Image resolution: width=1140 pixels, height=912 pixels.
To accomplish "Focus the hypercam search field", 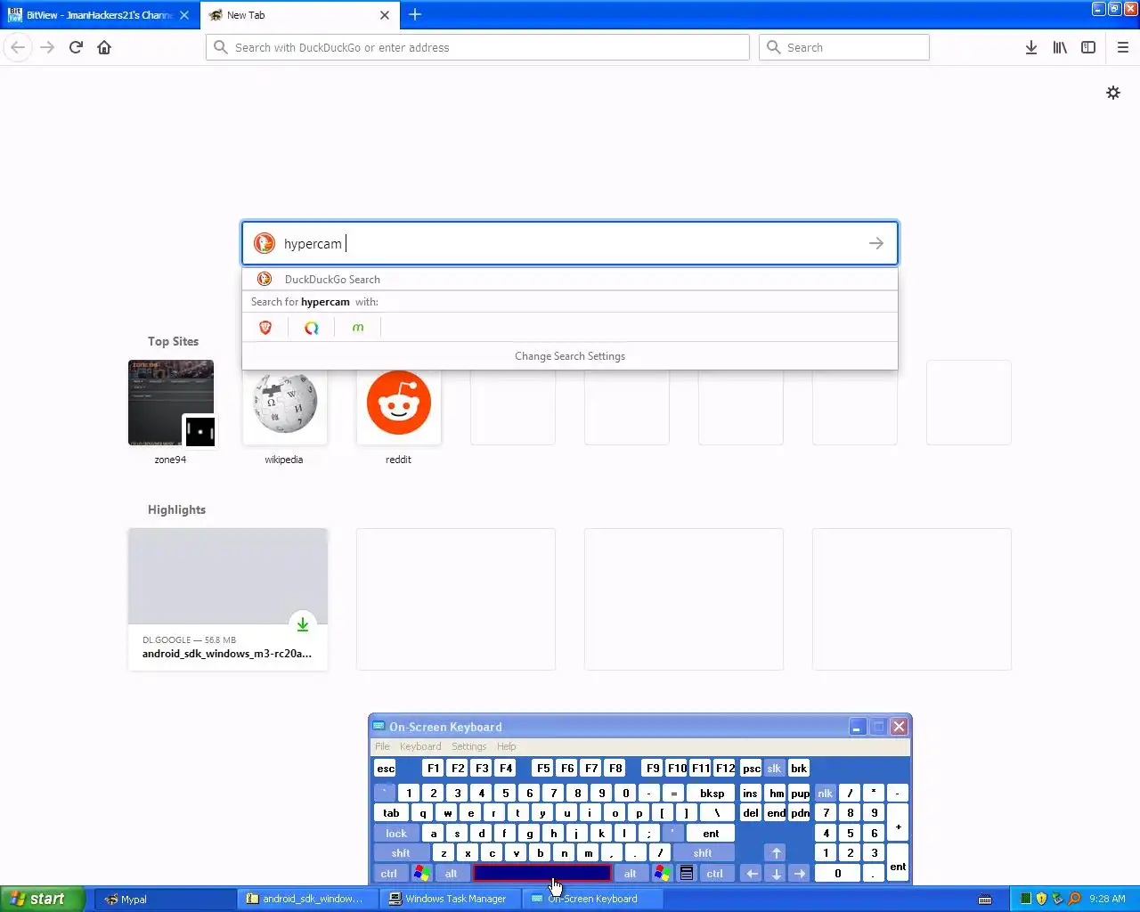I will click(x=570, y=243).
